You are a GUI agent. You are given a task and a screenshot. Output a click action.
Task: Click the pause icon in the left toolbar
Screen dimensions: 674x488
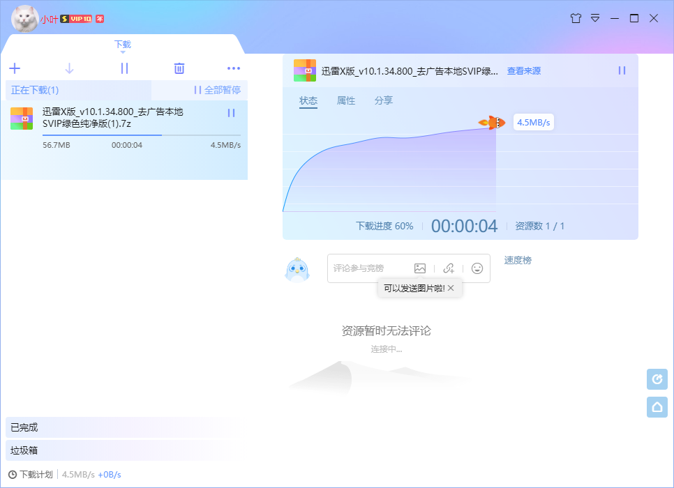124,68
